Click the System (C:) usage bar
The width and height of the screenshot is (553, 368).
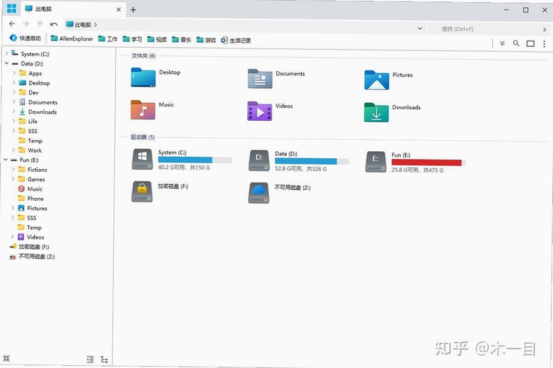(195, 160)
